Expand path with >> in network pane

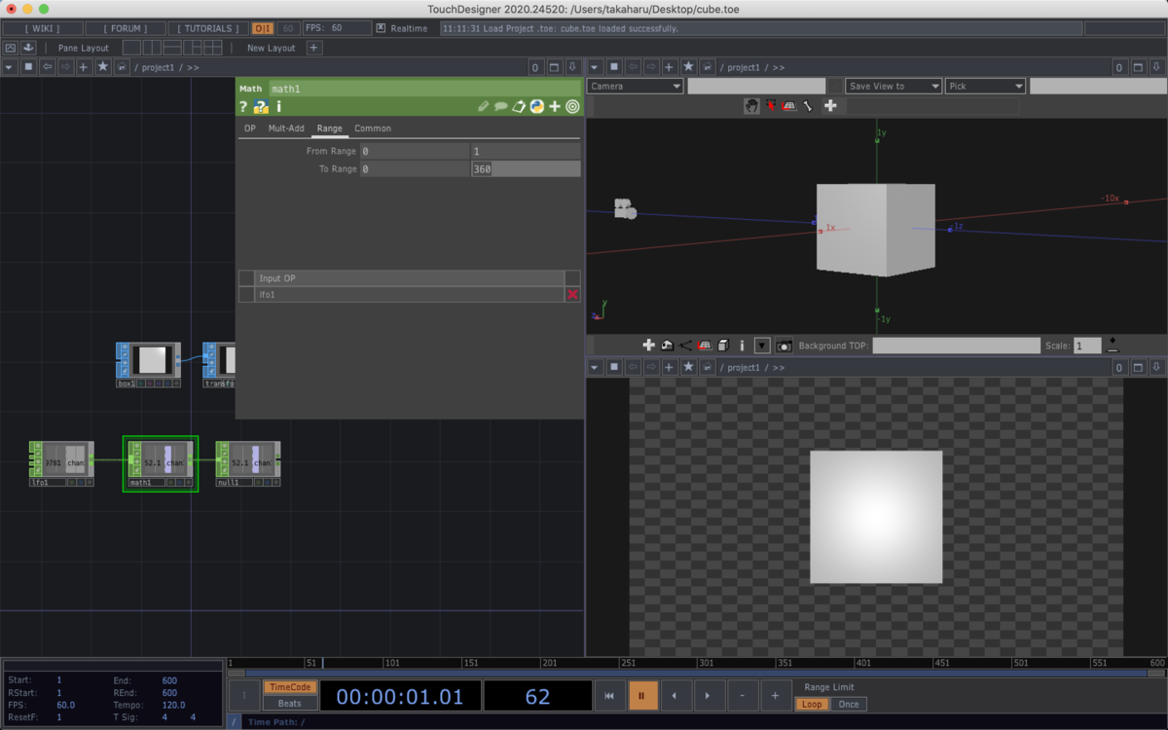pos(193,68)
